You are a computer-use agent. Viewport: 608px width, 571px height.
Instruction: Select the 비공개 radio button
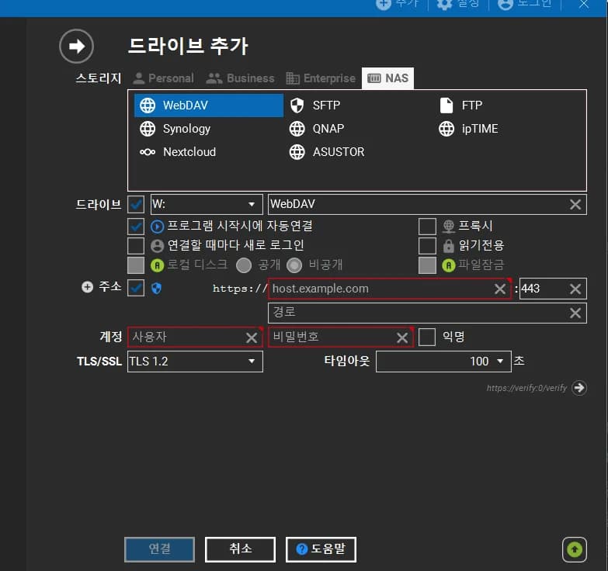click(x=294, y=265)
